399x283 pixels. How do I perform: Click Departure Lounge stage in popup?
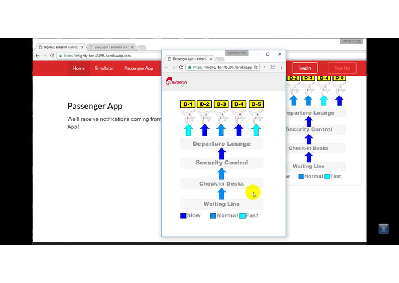click(x=222, y=144)
